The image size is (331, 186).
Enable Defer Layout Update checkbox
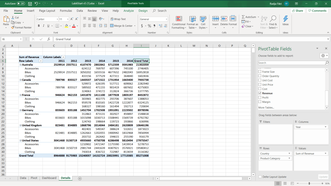click(x=260, y=177)
